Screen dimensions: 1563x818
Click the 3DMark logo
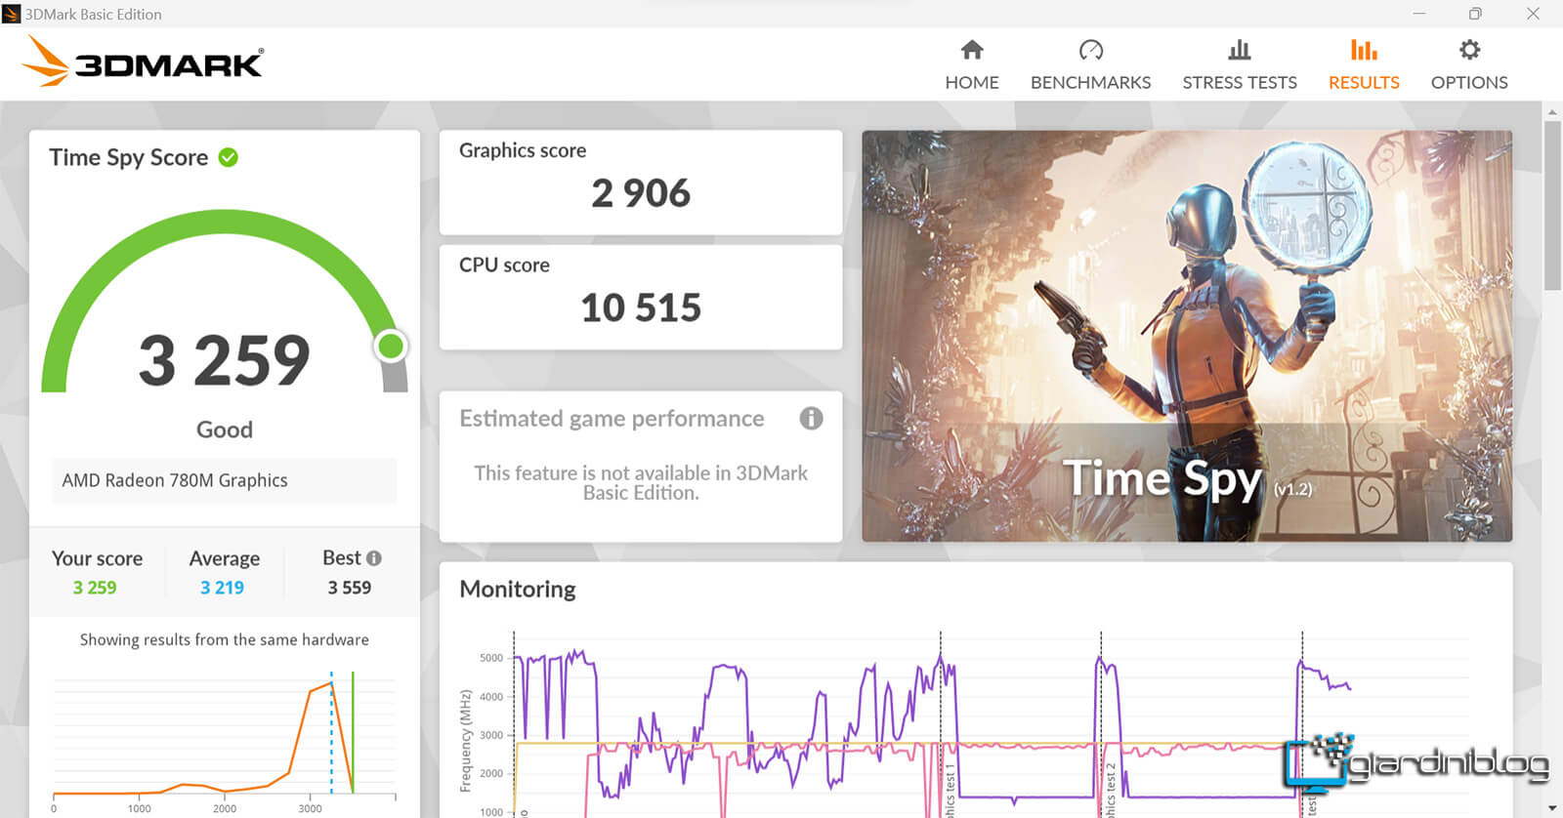[143, 61]
